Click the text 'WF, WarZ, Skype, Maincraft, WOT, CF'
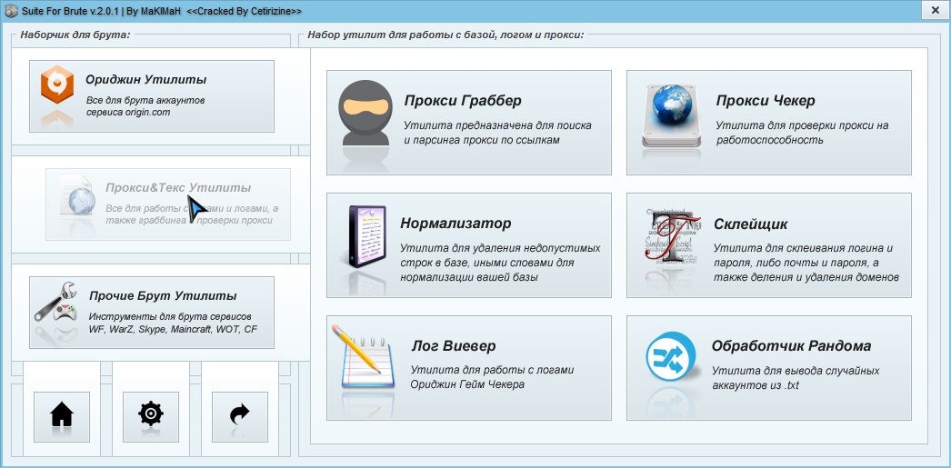The width and height of the screenshot is (951, 468). pos(173,330)
